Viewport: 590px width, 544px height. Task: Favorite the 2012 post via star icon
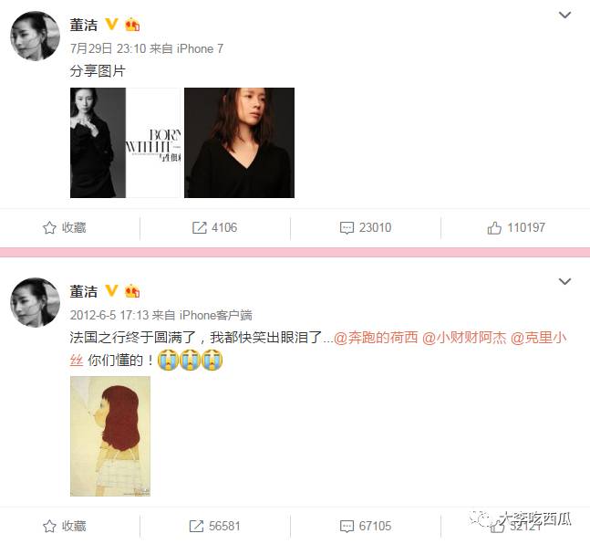pos(49,526)
